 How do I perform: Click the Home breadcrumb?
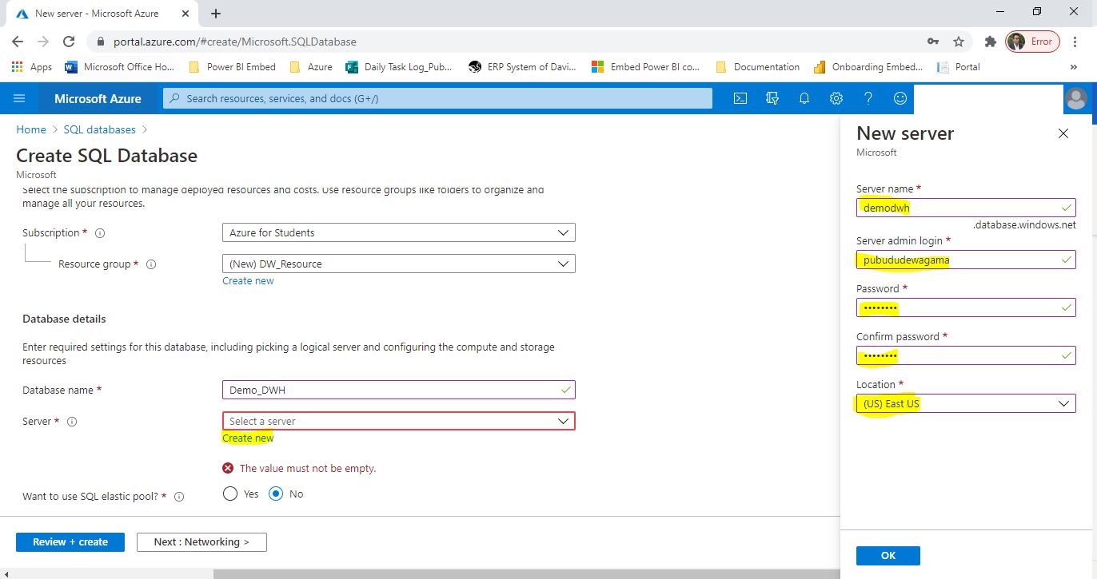31,129
